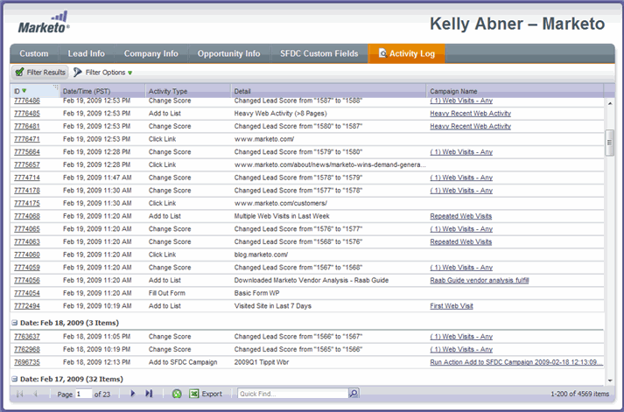Click the Quick Find search magnifier
The image size is (624, 412).
coord(354,394)
